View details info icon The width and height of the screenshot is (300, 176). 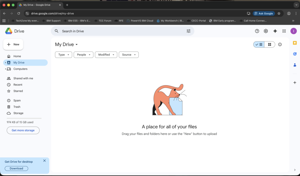pyautogui.click(x=280, y=45)
